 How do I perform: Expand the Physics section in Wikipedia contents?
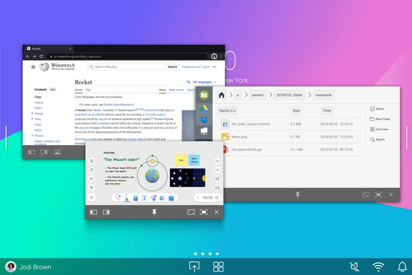click(x=32, y=135)
